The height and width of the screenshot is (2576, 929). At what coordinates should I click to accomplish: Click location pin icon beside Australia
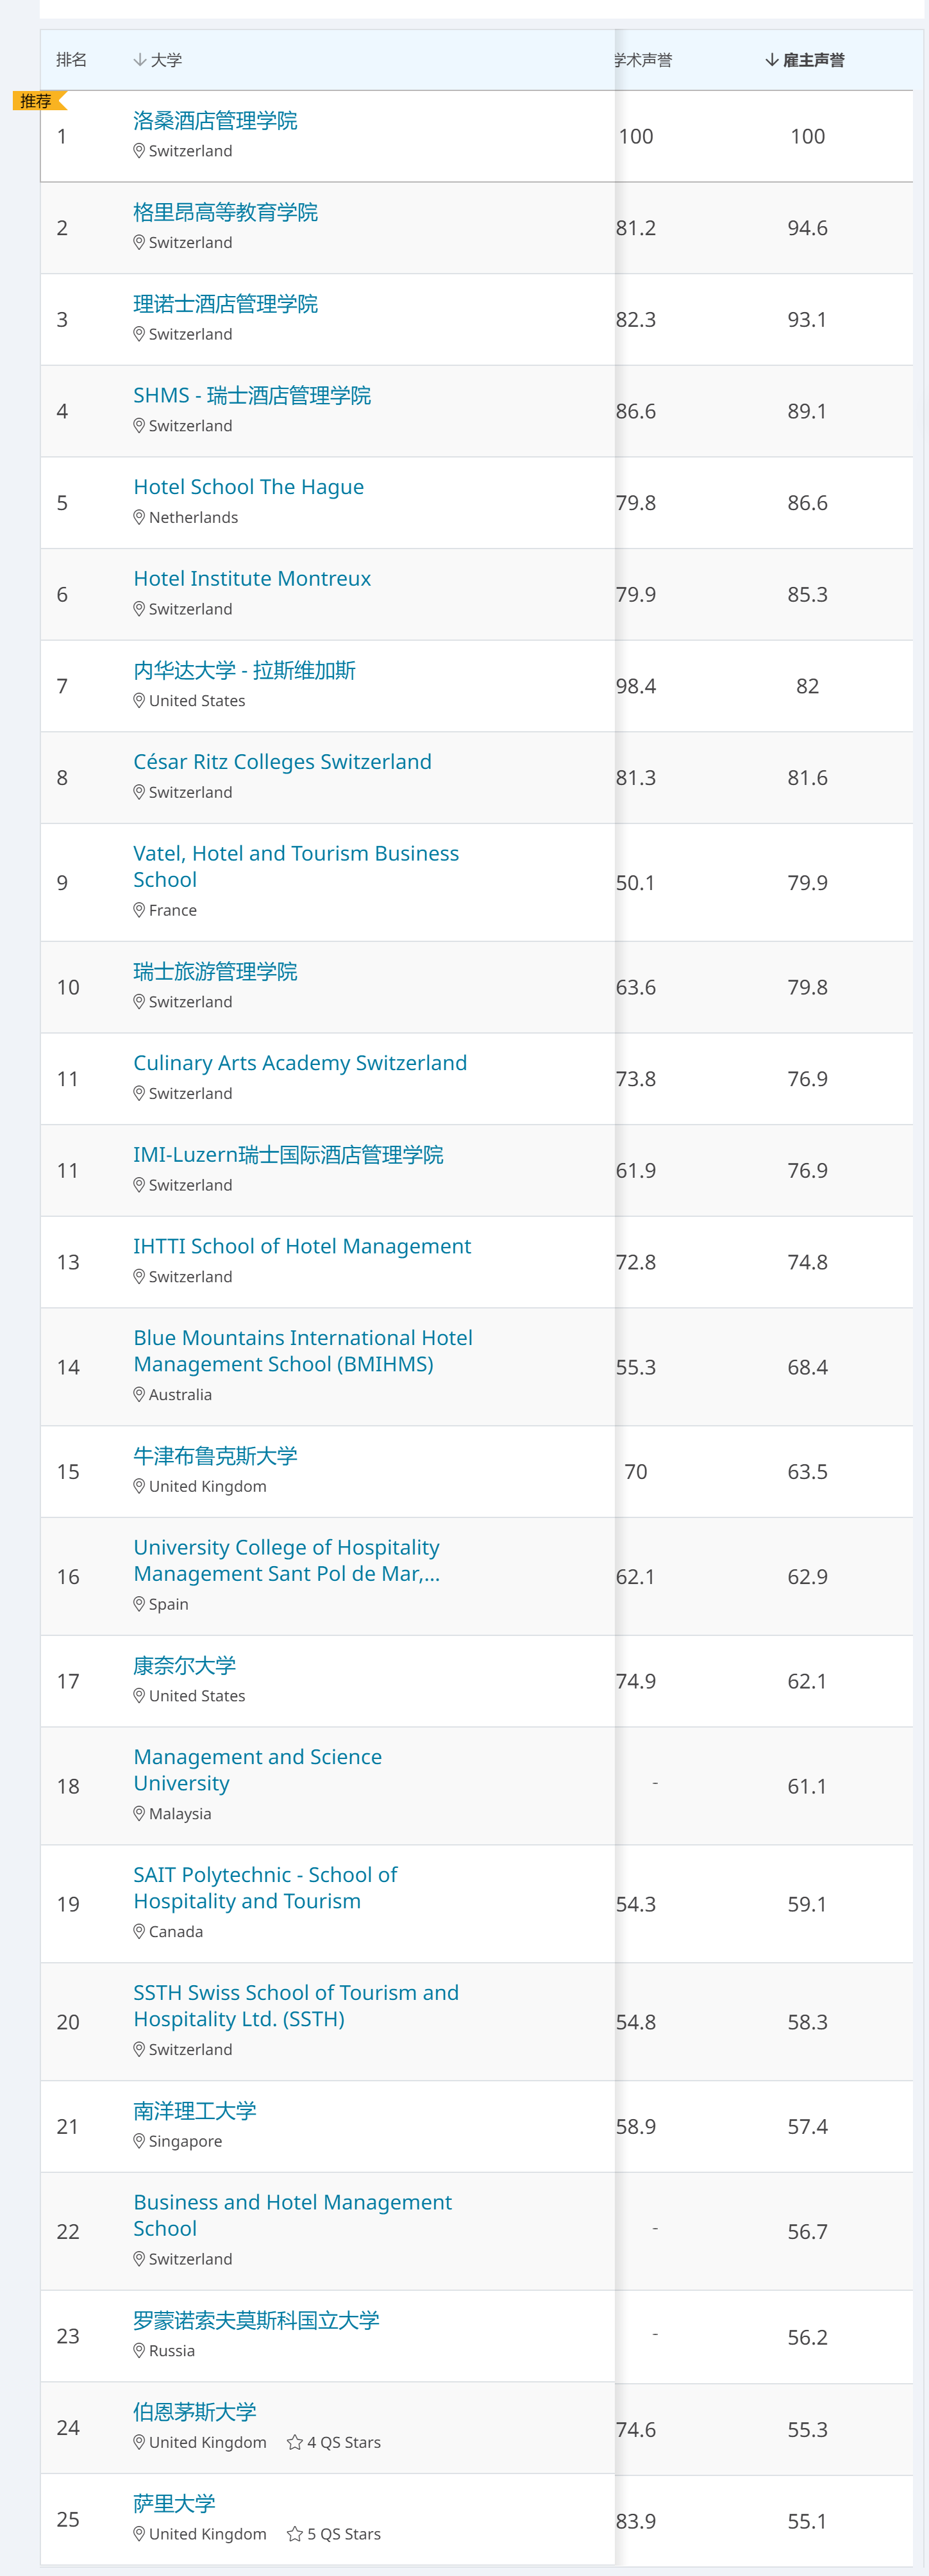(139, 1394)
